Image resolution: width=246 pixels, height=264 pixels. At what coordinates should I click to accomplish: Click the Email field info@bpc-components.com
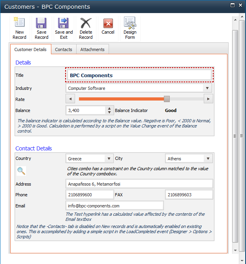[115, 206]
